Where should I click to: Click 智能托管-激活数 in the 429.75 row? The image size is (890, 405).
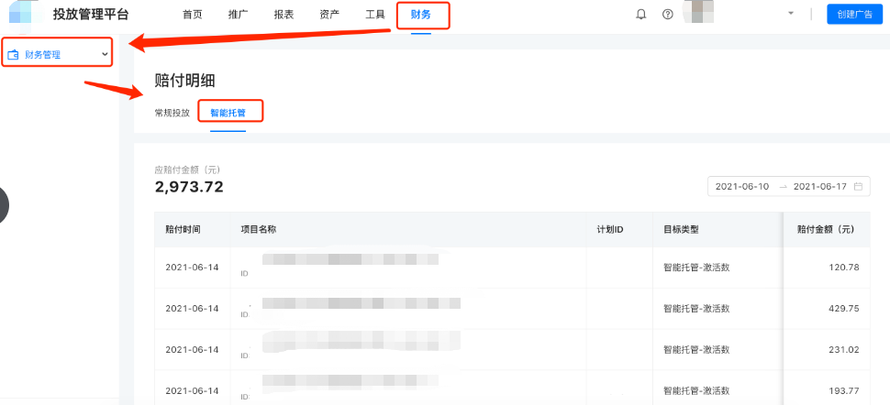(696, 309)
